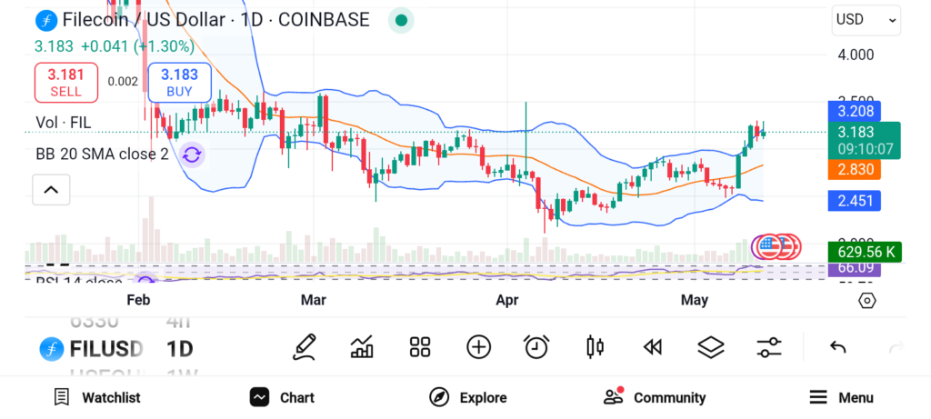This screenshot has width=931, height=419.
Task: Select the pen drawing tool
Action: pyautogui.click(x=305, y=346)
